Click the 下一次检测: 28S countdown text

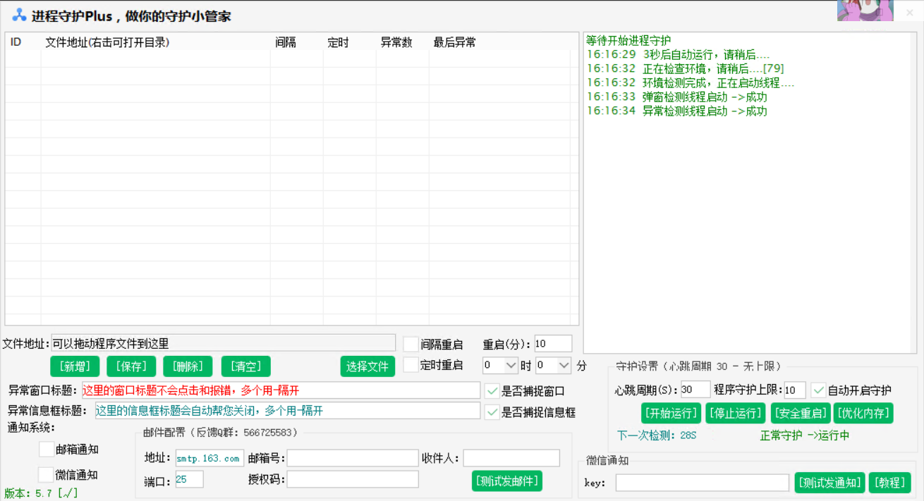(656, 435)
